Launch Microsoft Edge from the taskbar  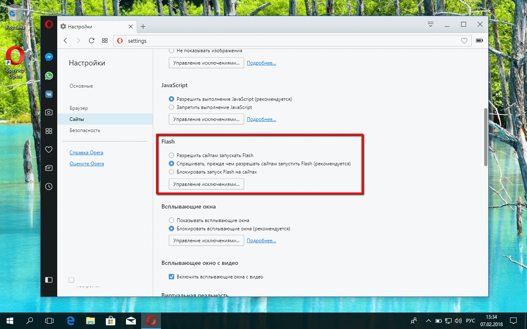tap(70, 320)
